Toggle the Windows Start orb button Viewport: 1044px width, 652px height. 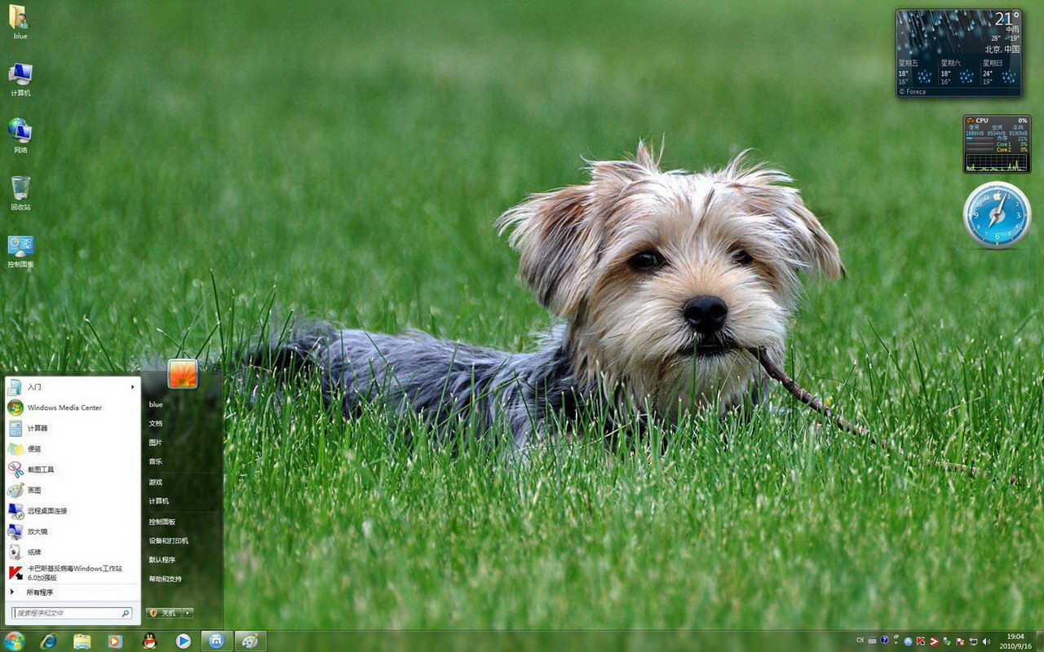(14, 641)
